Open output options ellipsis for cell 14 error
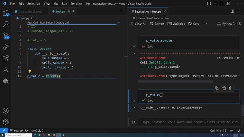244x137 pixels. (x=133, y=53)
